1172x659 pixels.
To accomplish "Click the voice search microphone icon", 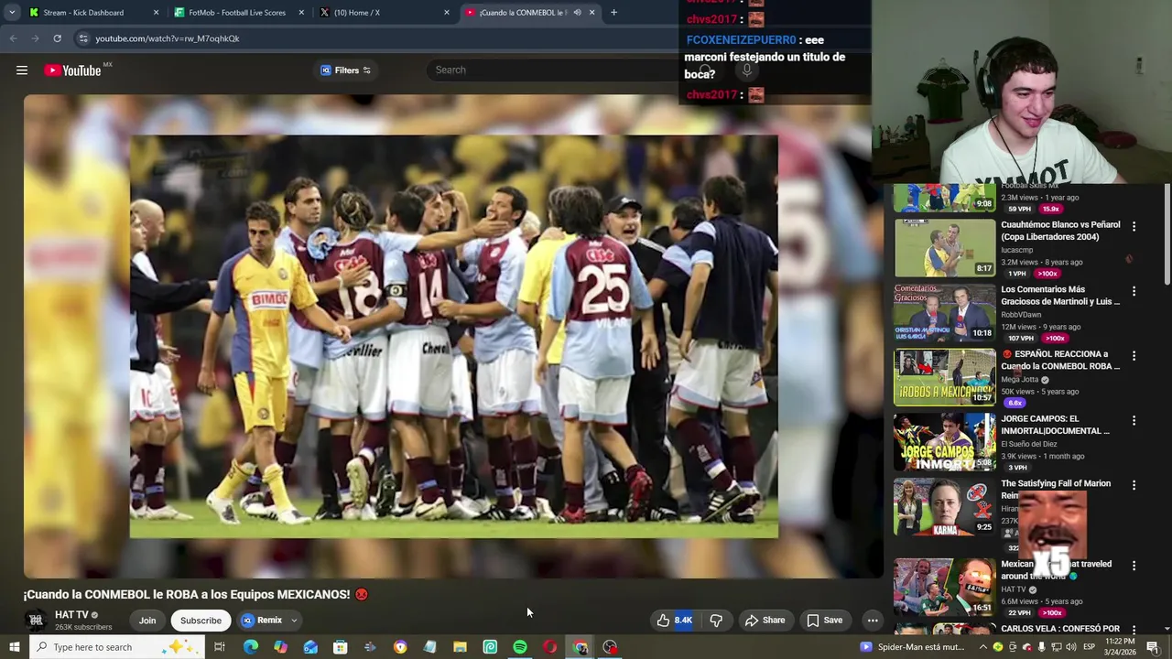I will 746,70.
